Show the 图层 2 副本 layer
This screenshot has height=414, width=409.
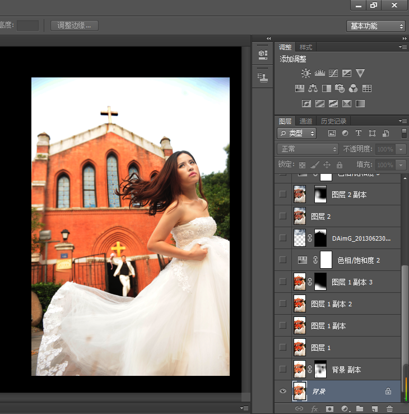(283, 194)
